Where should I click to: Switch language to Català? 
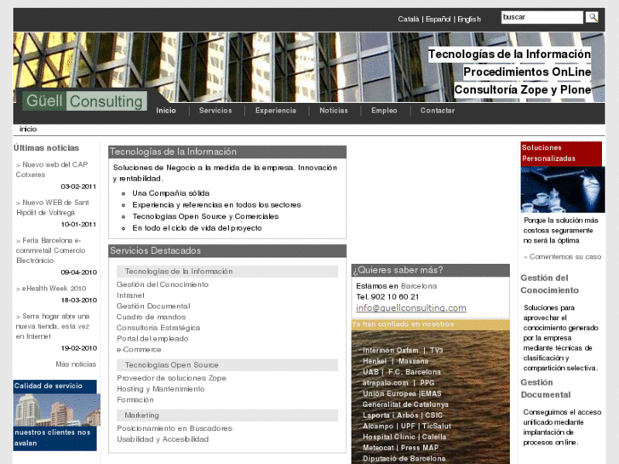pos(408,19)
